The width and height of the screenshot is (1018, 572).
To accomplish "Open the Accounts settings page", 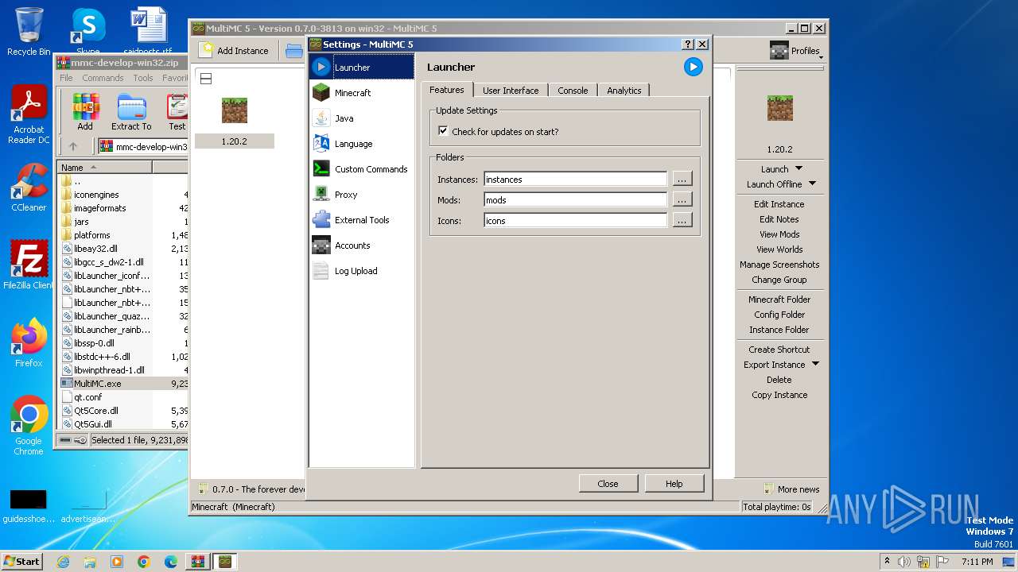I will (x=362, y=245).
